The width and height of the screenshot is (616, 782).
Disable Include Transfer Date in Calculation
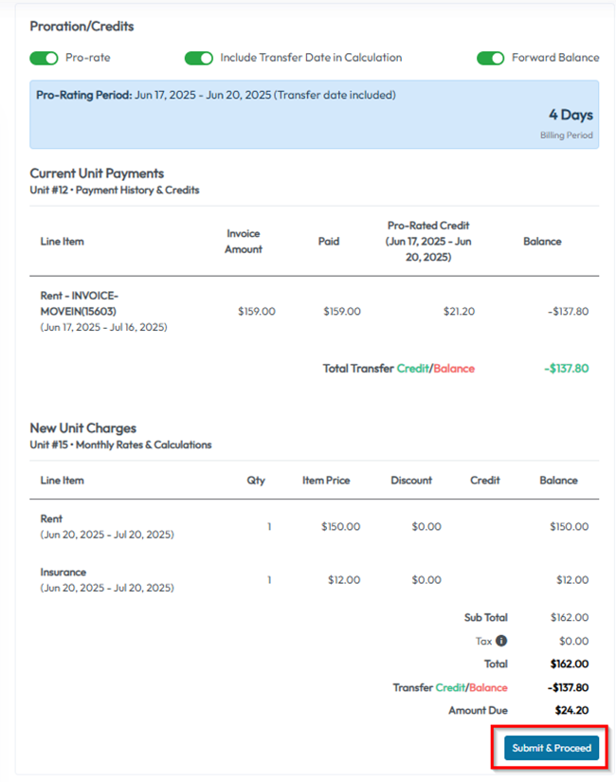point(199,58)
